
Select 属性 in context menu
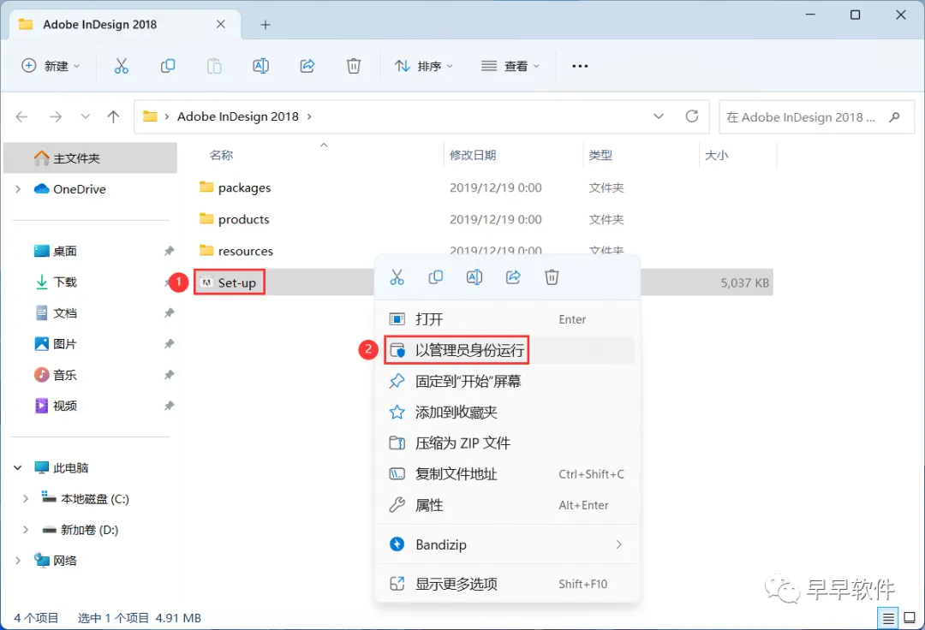[x=507, y=505]
